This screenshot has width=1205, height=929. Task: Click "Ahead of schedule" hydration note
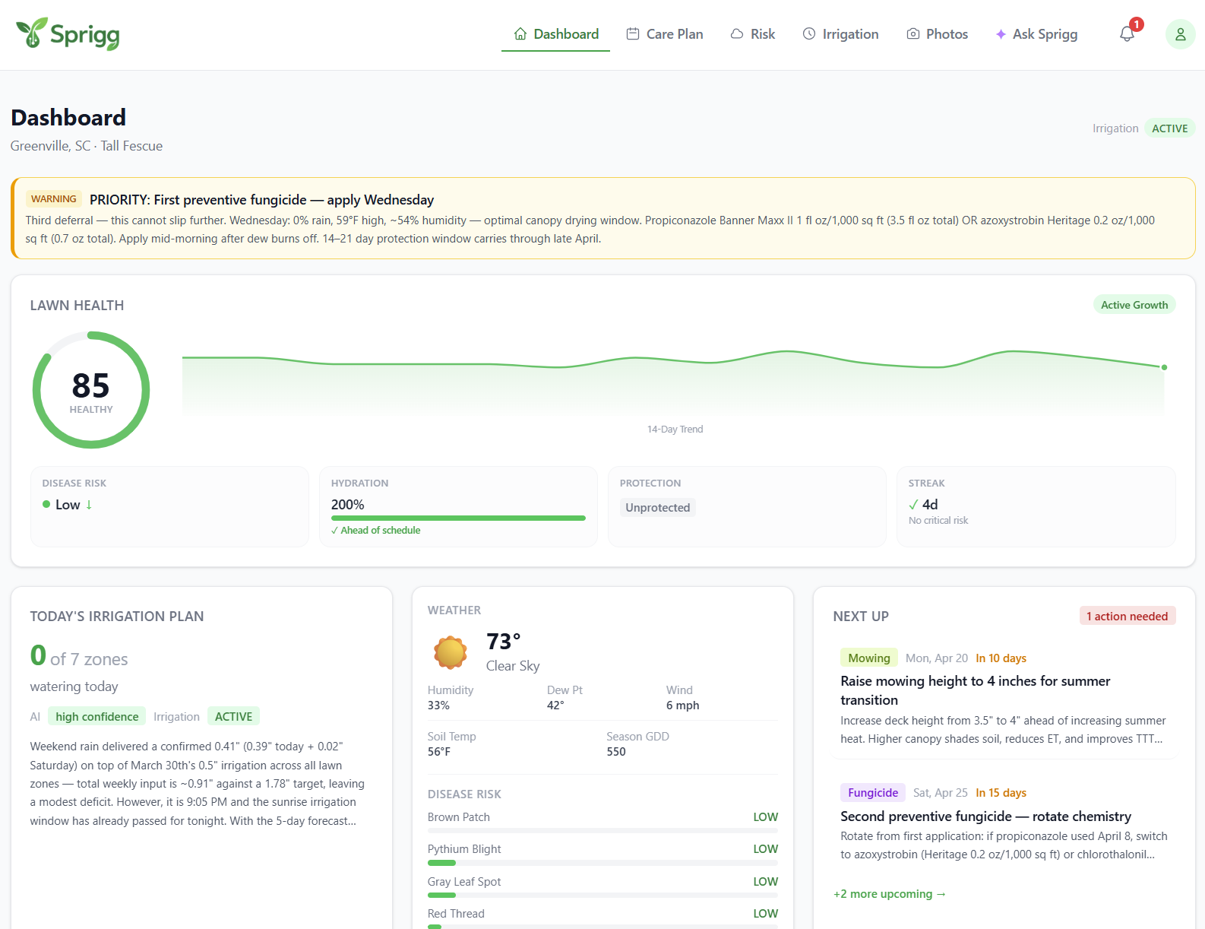(x=375, y=531)
